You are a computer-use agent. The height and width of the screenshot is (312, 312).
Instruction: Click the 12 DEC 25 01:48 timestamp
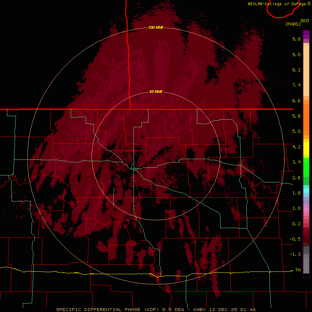(232, 310)
